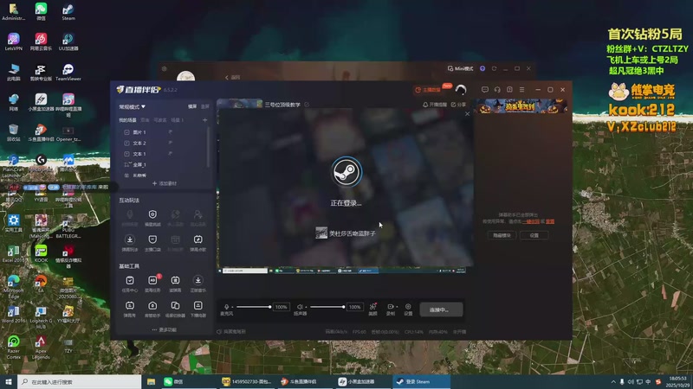Click the hamburger menu icon in title bar

[x=522, y=90]
